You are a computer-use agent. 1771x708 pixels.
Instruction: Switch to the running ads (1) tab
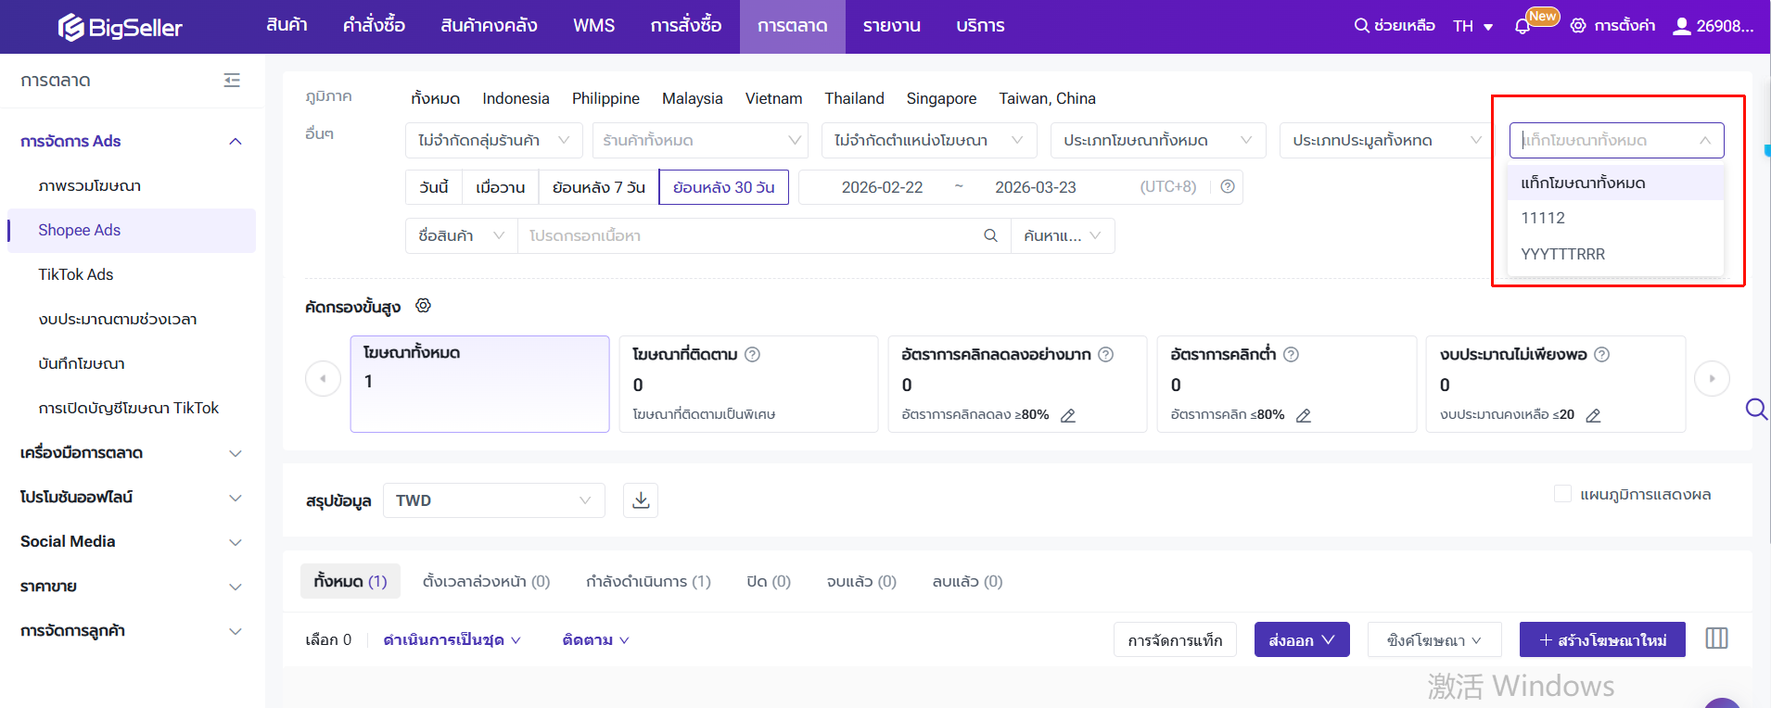pyautogui.click(x=648, y=581)
